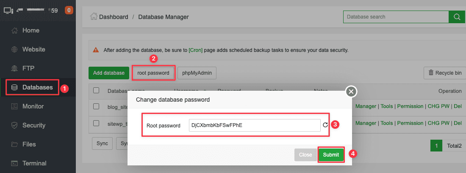
Task: Close the dialog with the X icon
Action: click(x=351, y=92)
